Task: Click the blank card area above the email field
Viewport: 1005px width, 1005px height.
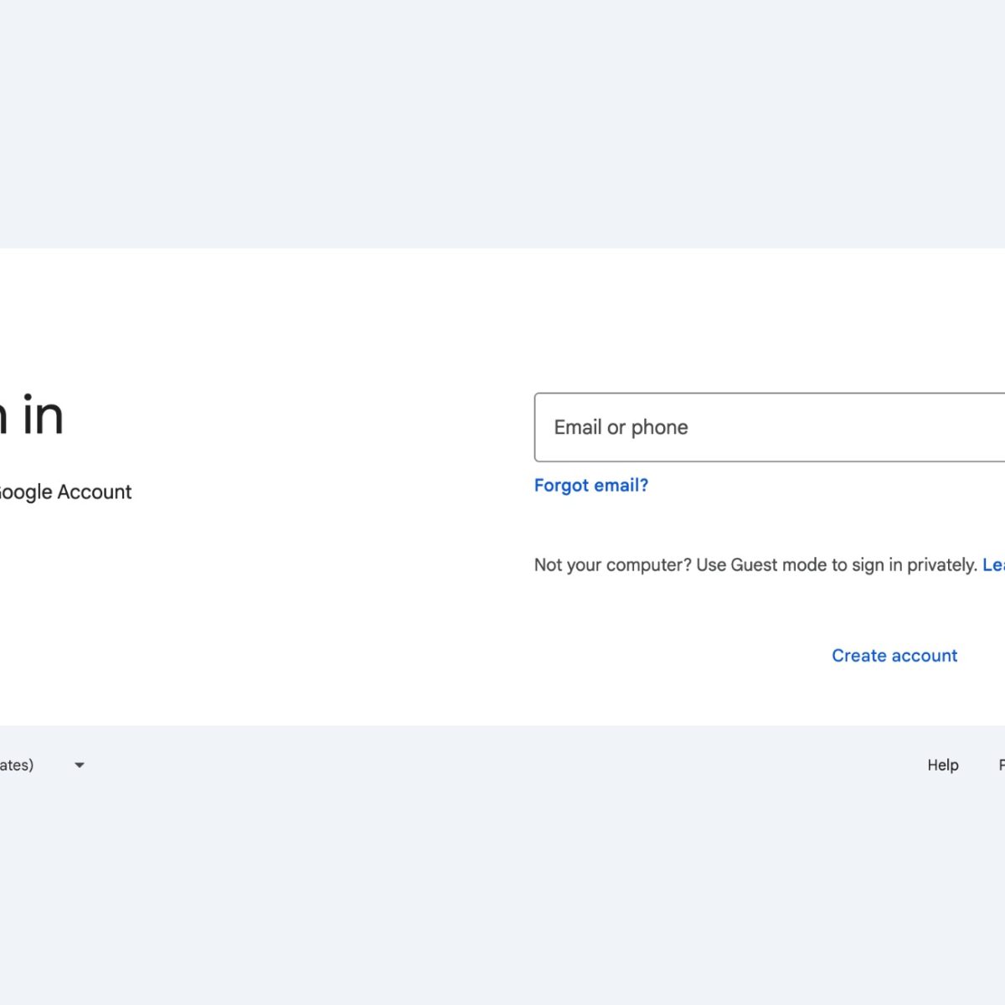Action: [x=754, y=327]
